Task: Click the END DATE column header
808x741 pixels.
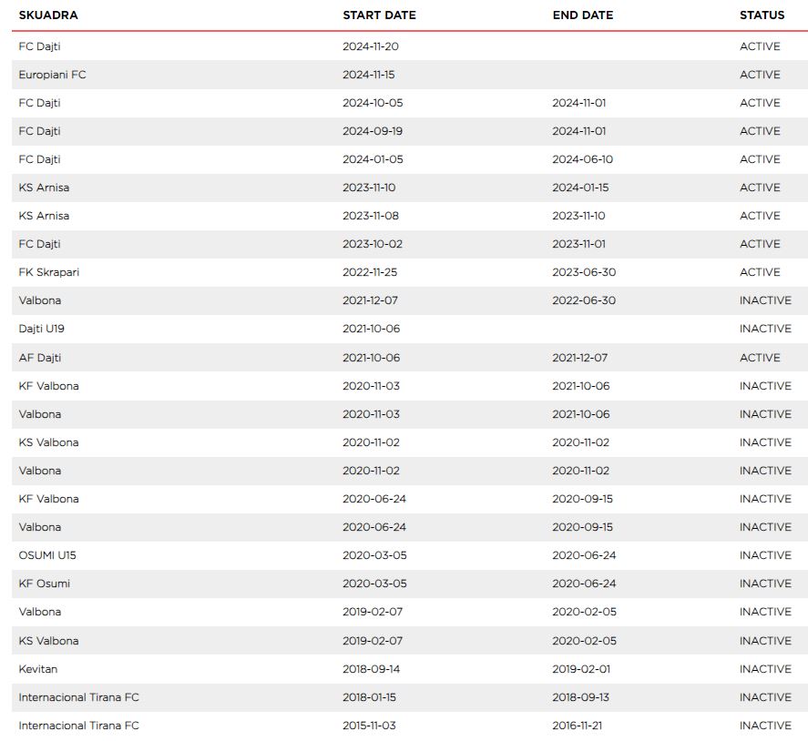Action: [582, 15]
